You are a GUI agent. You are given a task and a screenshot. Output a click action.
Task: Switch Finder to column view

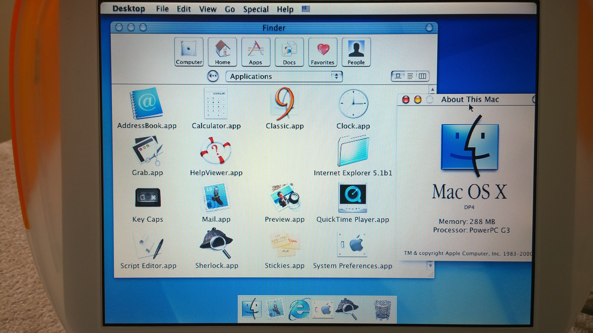[x=422, y=76]
